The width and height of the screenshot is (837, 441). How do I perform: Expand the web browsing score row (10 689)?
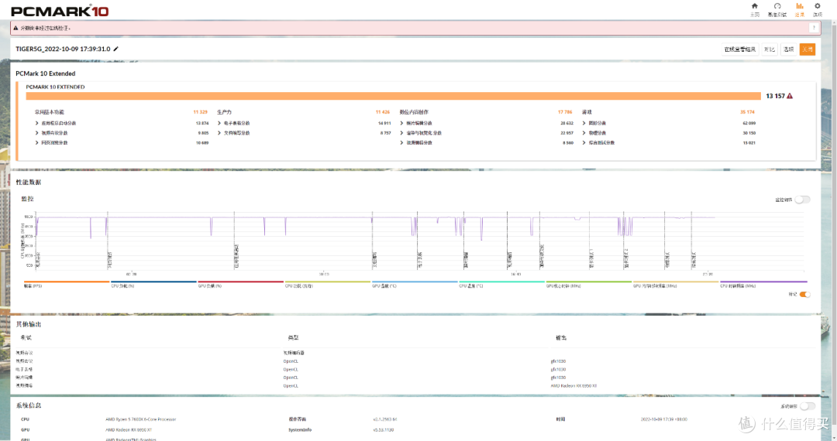[x=122, y=142]
